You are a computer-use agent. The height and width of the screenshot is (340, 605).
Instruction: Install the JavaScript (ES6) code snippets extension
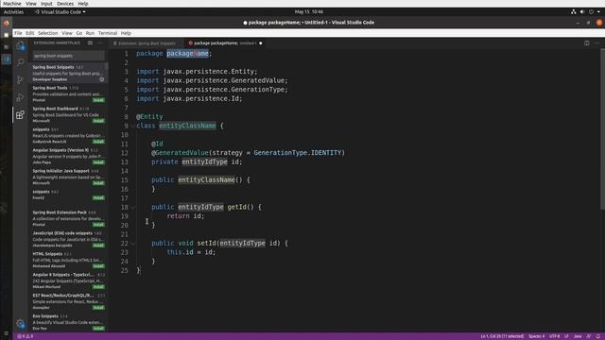point(98,246)
